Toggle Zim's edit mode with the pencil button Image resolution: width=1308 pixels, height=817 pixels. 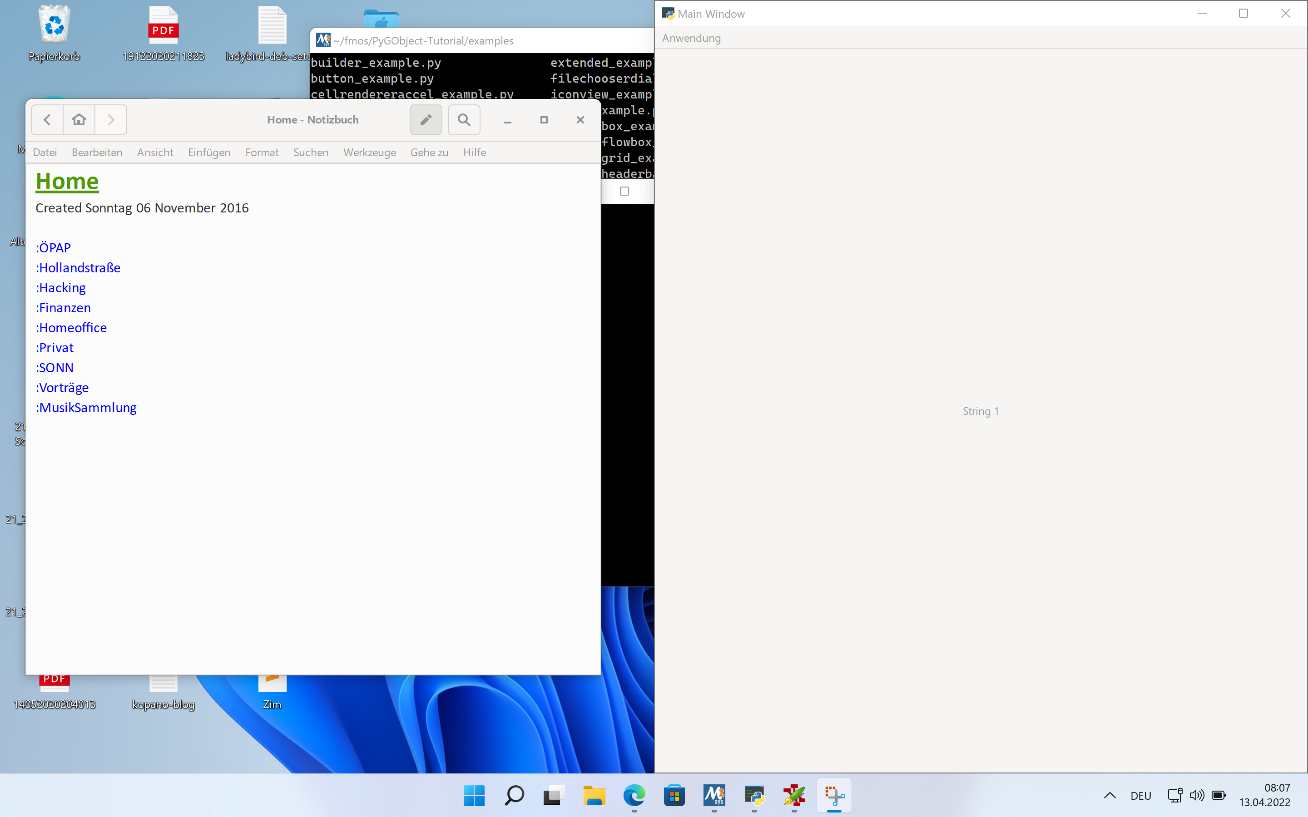(426, 119)
